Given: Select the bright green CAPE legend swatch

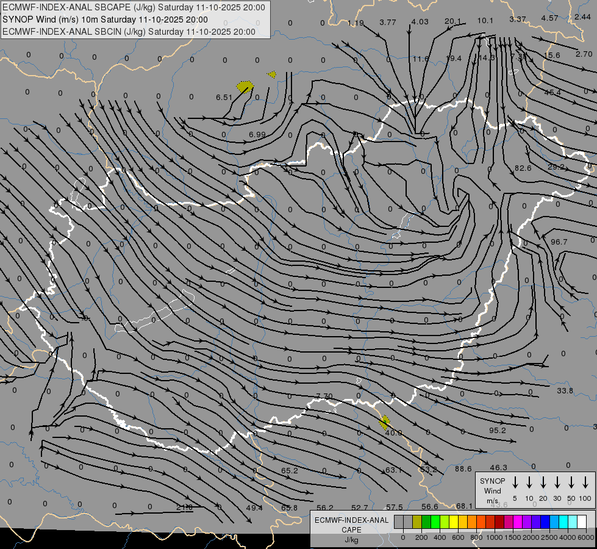Looking at the screenshot, I should [x=435, y=522].
